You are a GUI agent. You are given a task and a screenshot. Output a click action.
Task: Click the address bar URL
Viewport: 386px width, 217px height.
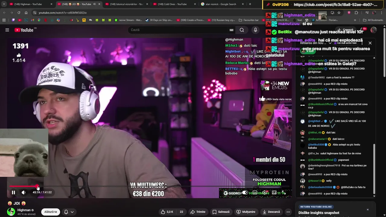[x=63, y=13]
